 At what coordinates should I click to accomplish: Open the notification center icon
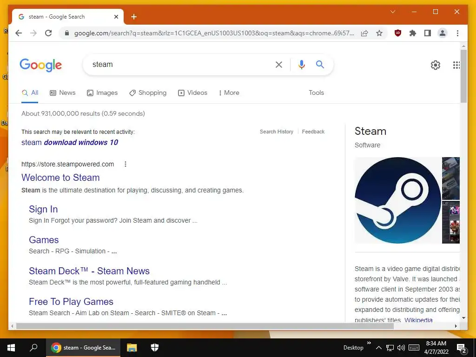click(x=462, y=348)
